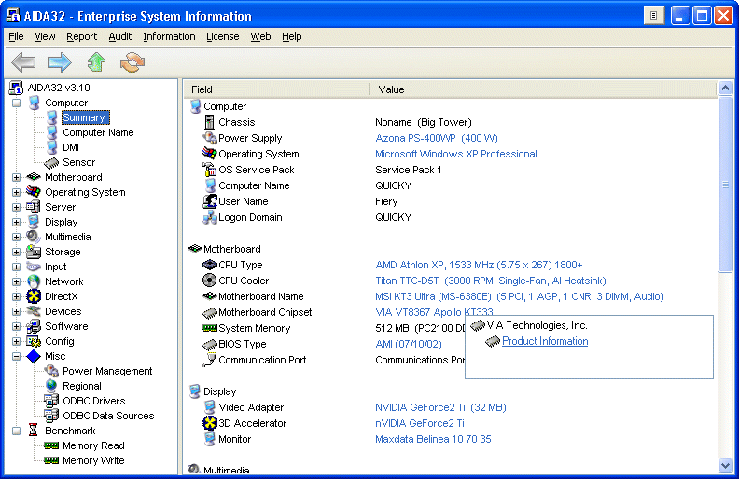739x479 pixels.
Task: Click the blue Misc diamond icon
Action: pyautogui.click(x=34, y=356)
